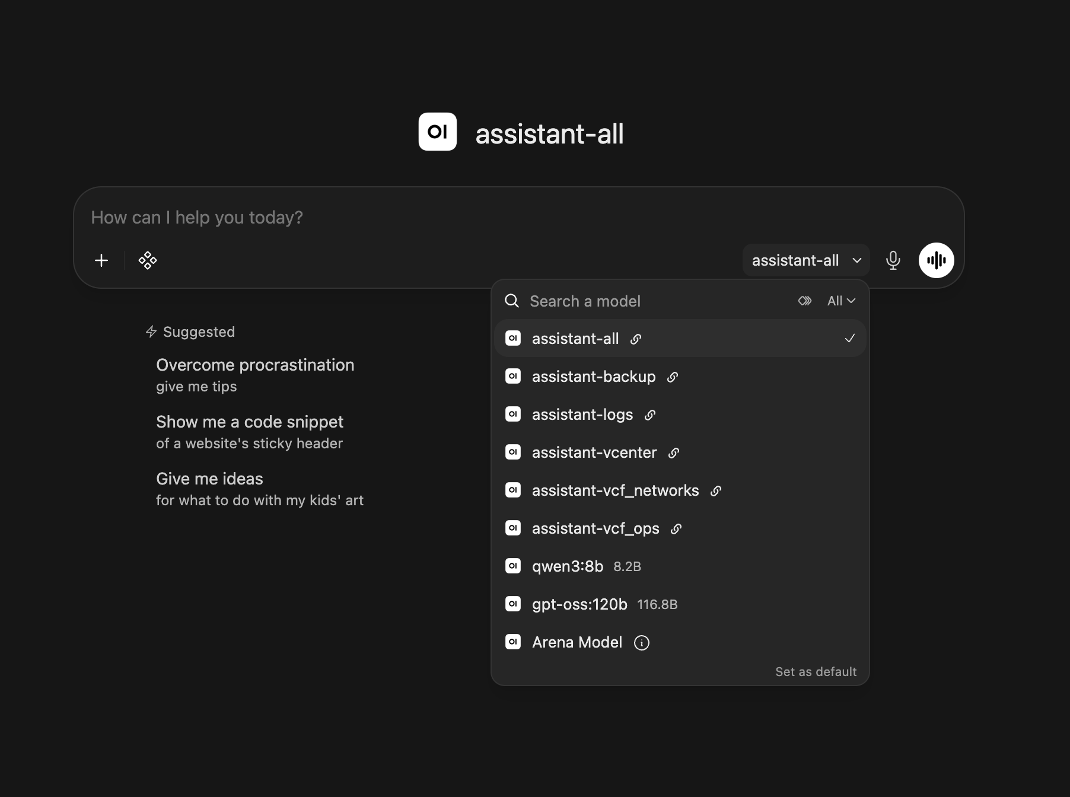Switch to assistant-vcf_networks model
This screenshot has width=1070, height=797.
click(x=680, y=490)
